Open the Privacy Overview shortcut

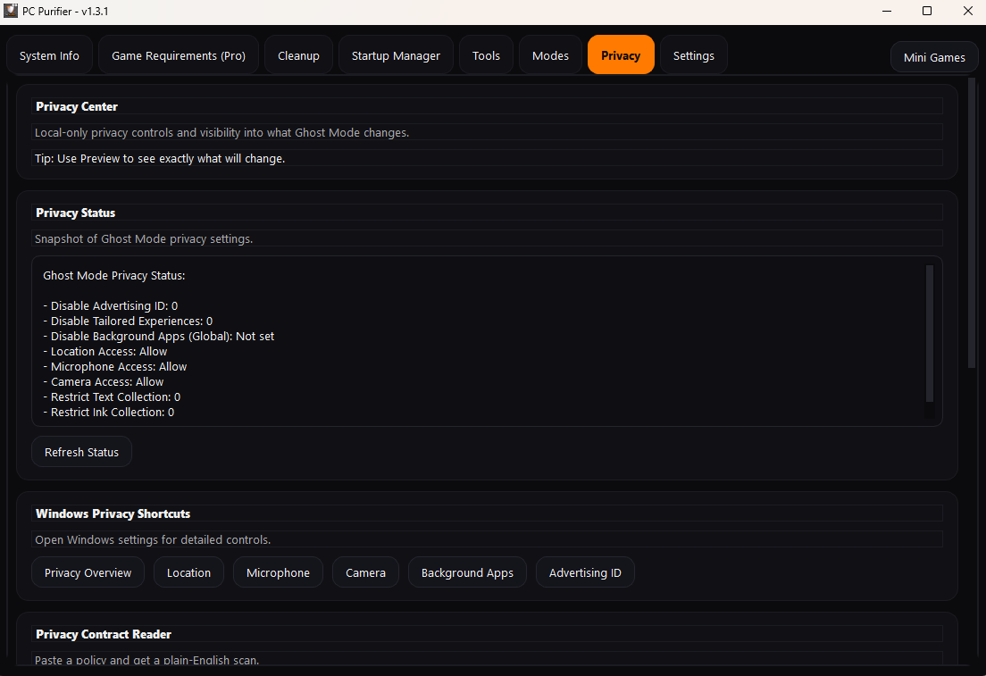[x=88, y=572]
